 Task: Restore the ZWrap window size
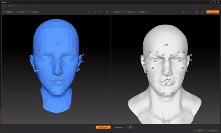click(215, 2)
